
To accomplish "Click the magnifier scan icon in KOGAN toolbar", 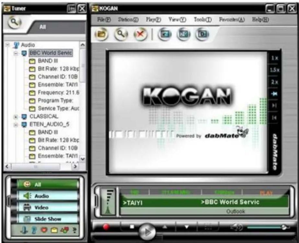I will tap(121, 34).
